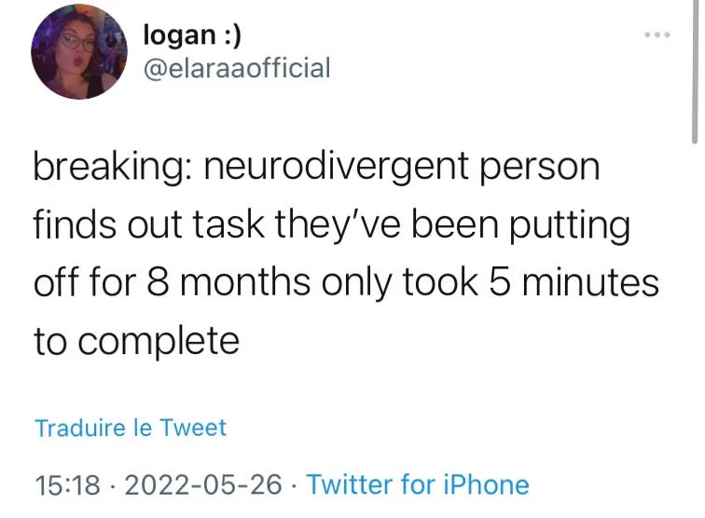View logan's profile picture avatar
The image size is (705, 518).
(79, 51)
